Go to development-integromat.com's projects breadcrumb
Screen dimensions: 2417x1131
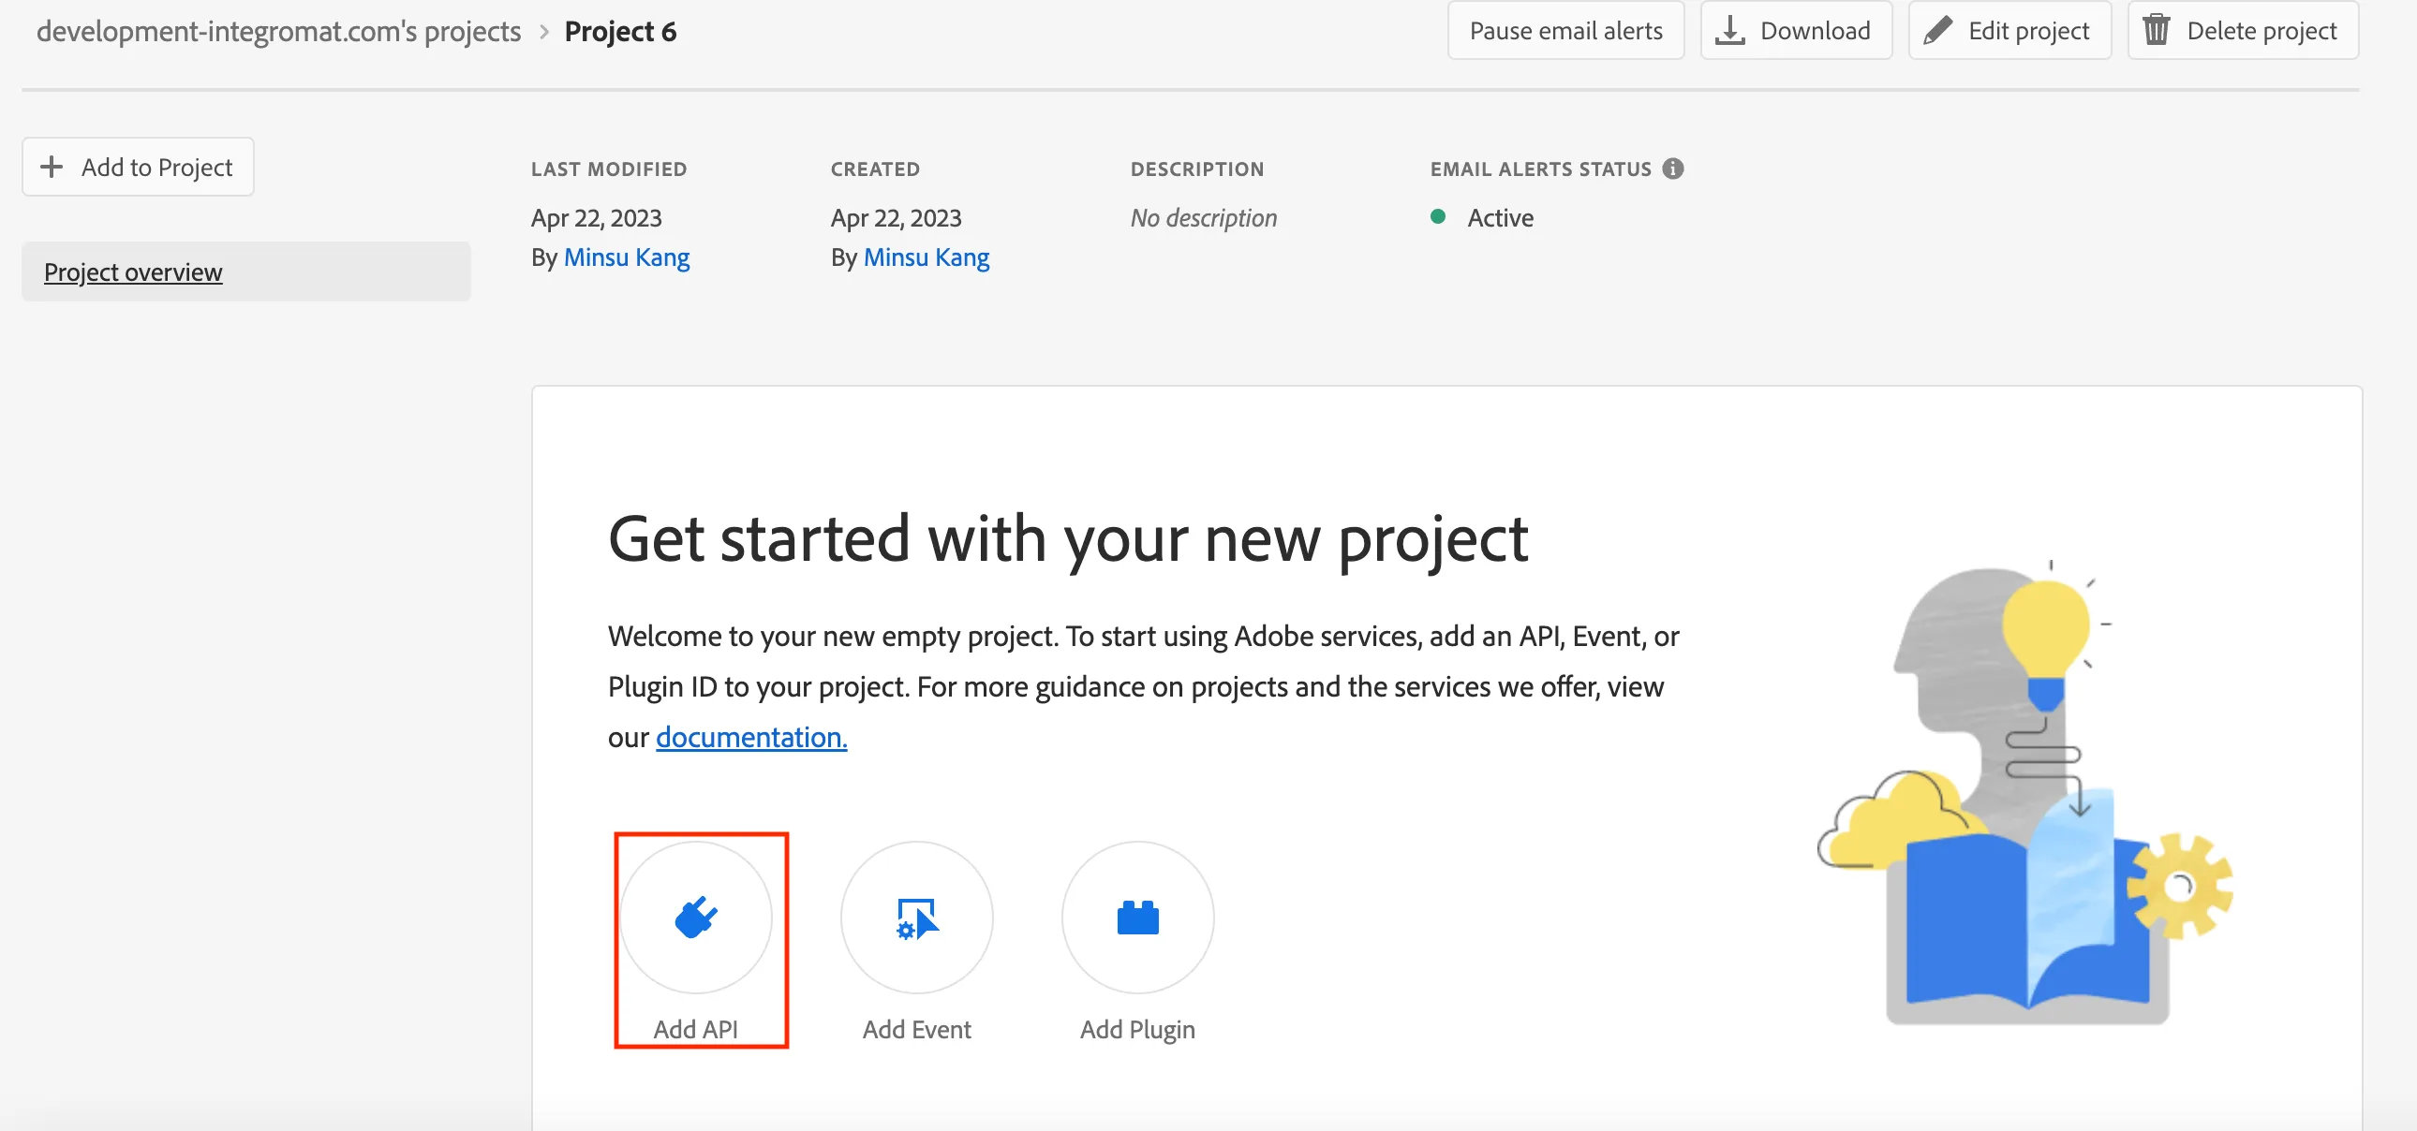[x=277, y=31]
